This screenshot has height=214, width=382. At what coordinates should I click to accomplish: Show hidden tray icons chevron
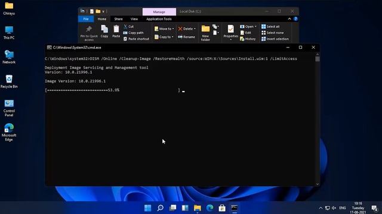point(321,208)
